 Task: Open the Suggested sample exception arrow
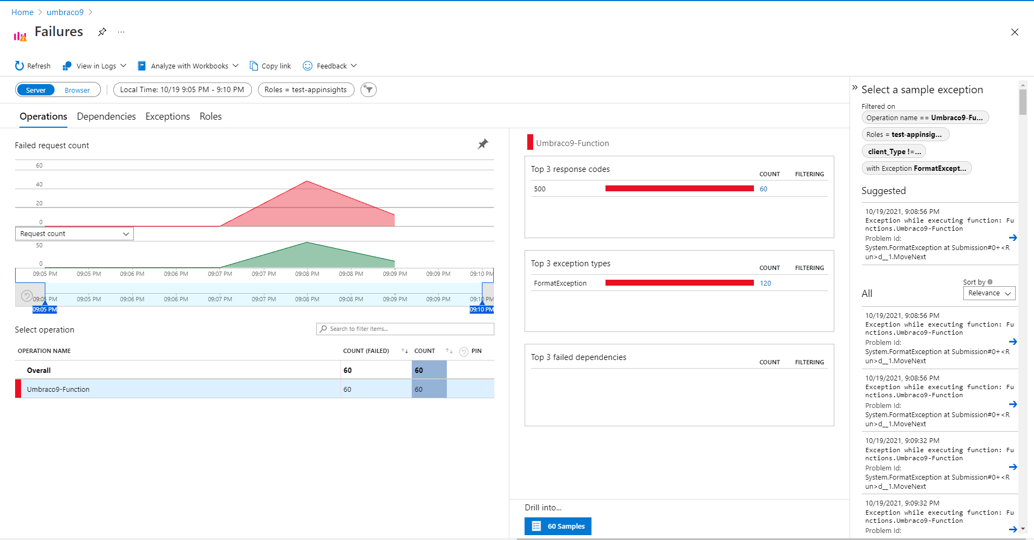point(1013,238)
